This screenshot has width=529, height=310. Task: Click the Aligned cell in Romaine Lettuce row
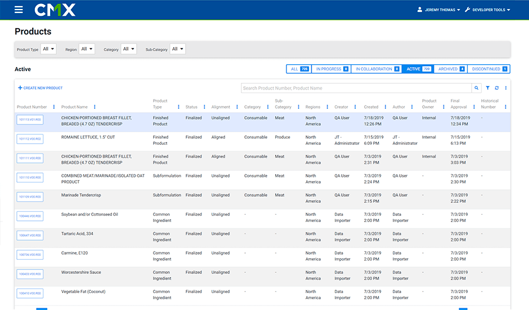pyautogui.click(x=218, y=138)
